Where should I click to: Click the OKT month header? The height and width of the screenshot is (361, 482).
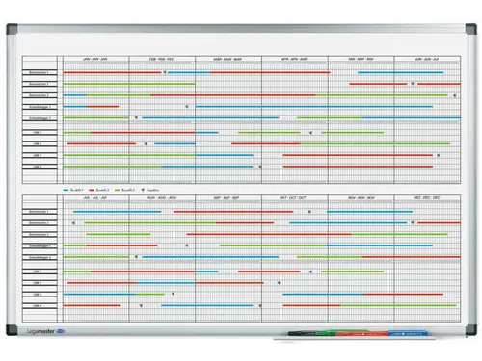[x=293, y=198]
